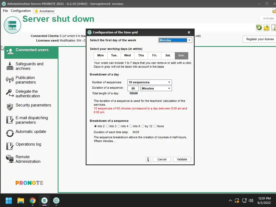Select the 'by 12' breakdown option
276x207 pixels.
coord(143,126)
